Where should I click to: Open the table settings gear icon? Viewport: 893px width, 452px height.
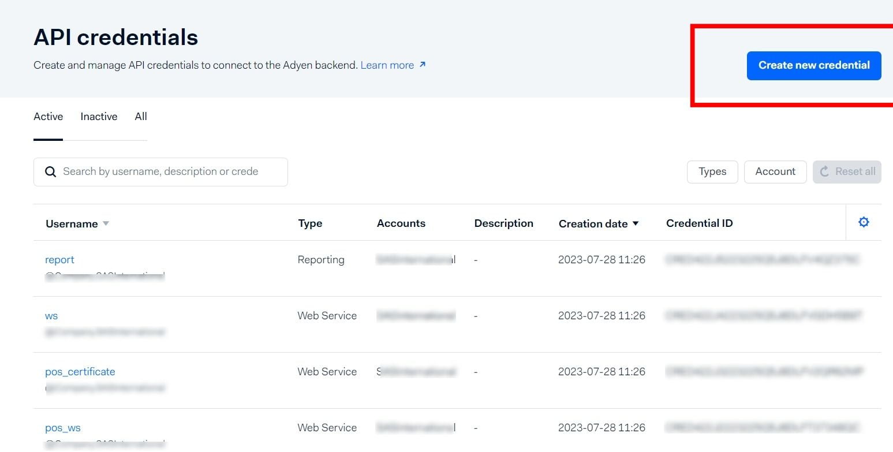pos(864,222)
